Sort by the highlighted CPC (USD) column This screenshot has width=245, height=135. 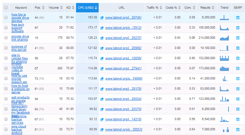pyautogui.click(x=87, y=7)
